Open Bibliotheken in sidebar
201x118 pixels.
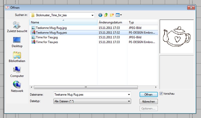pyautogui.click(x=17, y=57)
